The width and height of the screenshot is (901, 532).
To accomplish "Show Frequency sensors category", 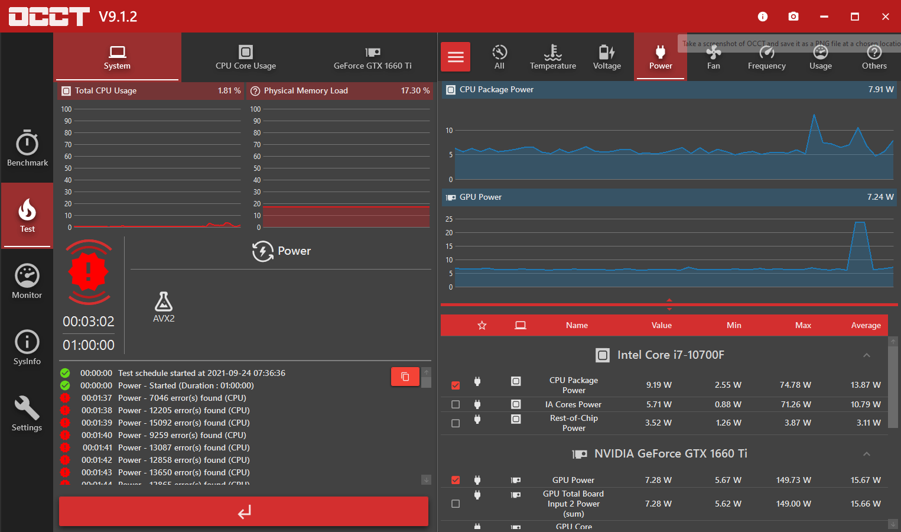I will (x=767, y=57).
